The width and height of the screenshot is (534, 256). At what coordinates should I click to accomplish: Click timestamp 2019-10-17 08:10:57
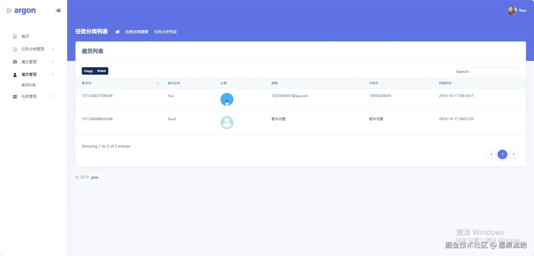[456, 96]
